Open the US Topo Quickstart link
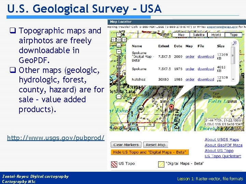Viewport: 246px width, 184px height. pos(223,156)
